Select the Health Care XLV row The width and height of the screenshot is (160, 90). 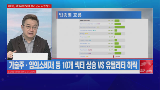[x=102, y=40]
